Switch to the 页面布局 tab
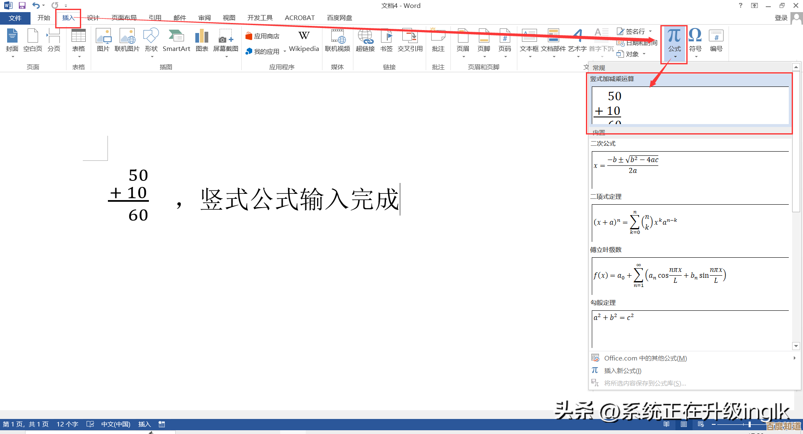The width and height of the screenshot is (803, 434). (124, 18)
